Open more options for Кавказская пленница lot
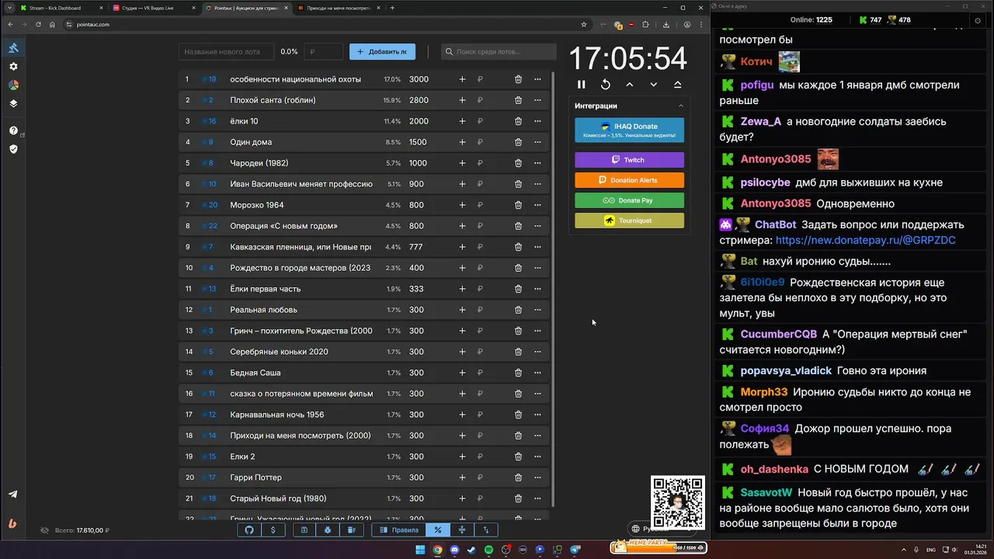Viewport: 994px width, 559px height. (537, 247)
